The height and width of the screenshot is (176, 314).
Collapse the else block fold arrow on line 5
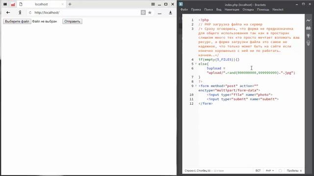pyautogui.click(x=196, y=64)
